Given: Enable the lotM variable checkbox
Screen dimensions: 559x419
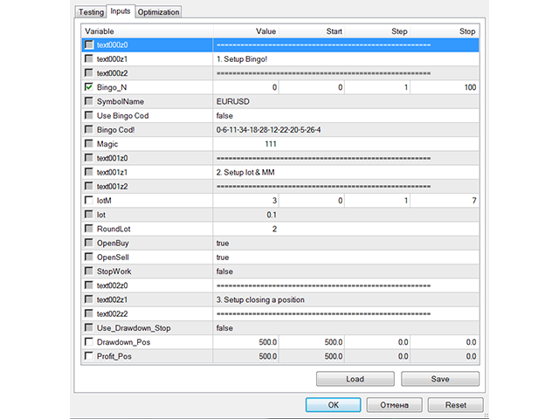Looking at the screenshot, I should [88, 200].
